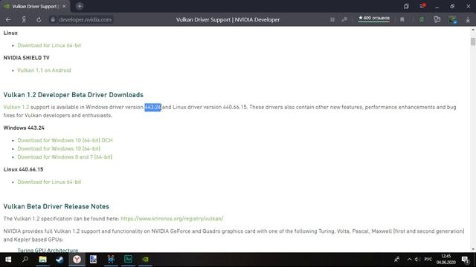Bookmark the page with the bookmark icon

(x=402, y=20)
